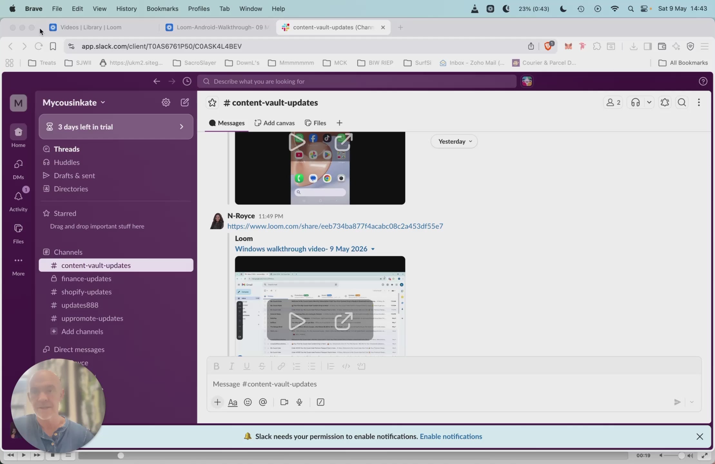Viewport: 715px width, 464px height.
Task: Open the History menu in Brave
Action: click(x=126, y=9)
